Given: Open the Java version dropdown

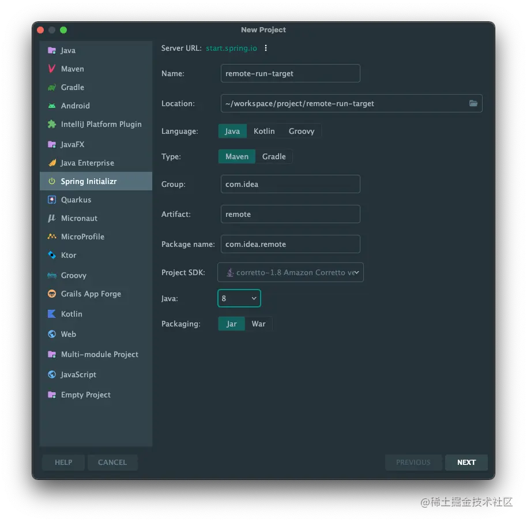Looking at the screenshot, I should click(239, 298).
